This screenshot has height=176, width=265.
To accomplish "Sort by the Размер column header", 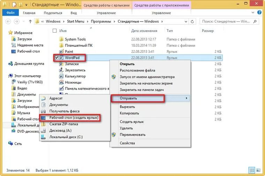I will click(208, 31).
